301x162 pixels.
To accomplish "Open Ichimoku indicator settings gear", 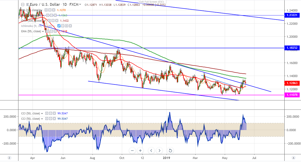I will pos(63,26).
